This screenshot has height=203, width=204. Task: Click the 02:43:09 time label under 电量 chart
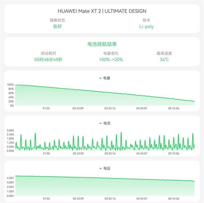pyautogui.click(x=78, y=108)
